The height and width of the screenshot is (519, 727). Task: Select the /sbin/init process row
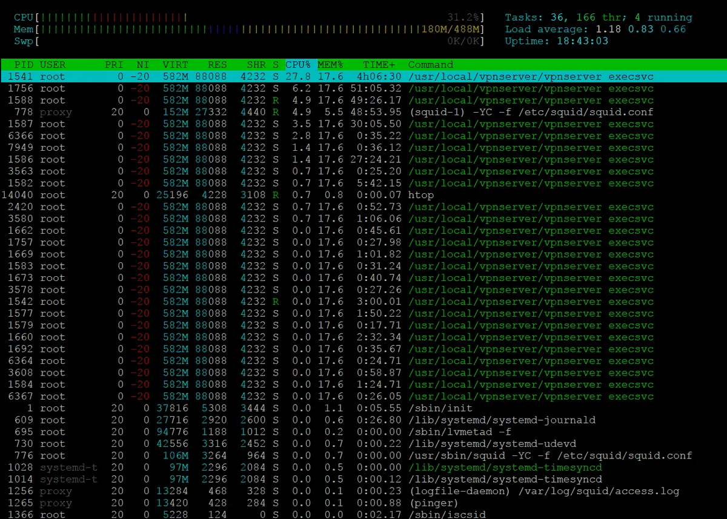click(x=363, y=408)
